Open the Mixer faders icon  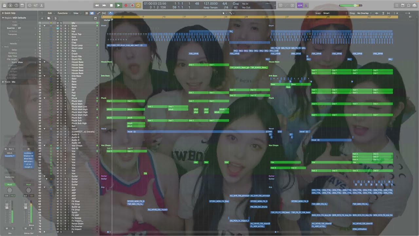(x=36, y=5)
